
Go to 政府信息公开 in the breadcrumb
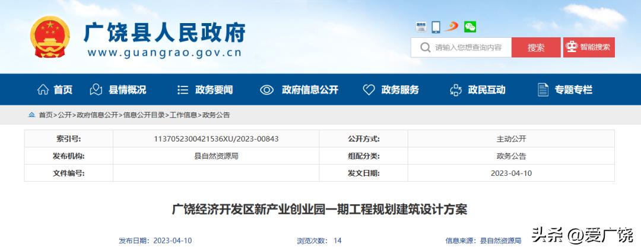click(97, 115)
